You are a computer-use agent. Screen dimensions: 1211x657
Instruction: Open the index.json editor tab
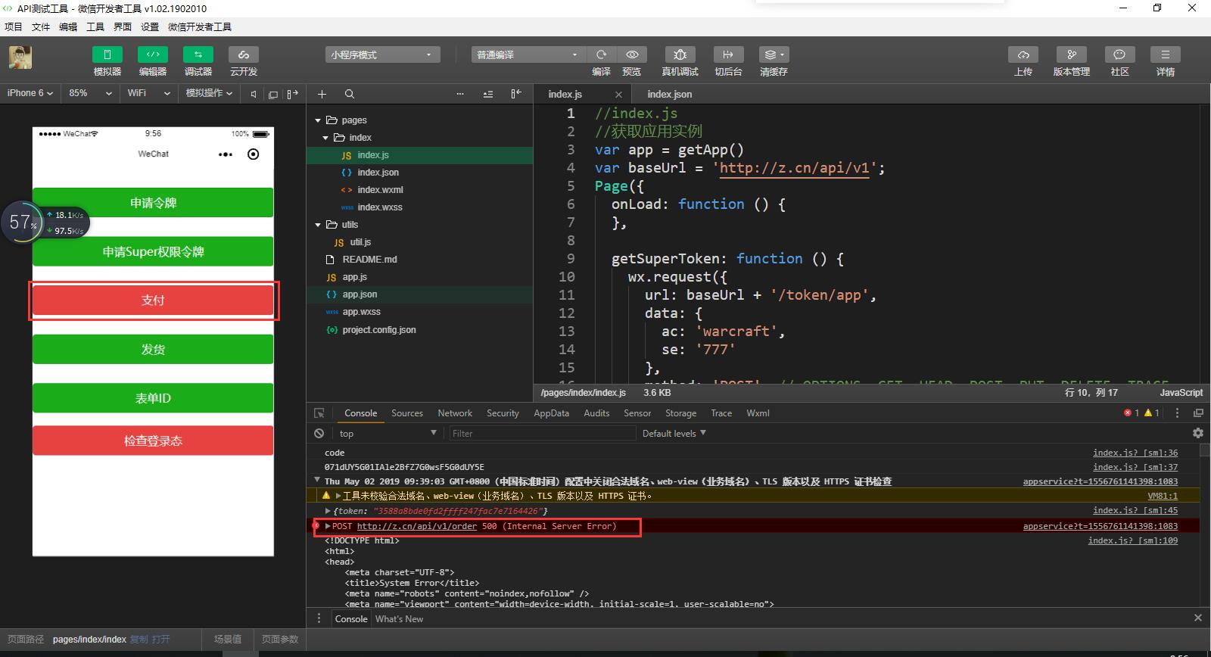point(669,95)
